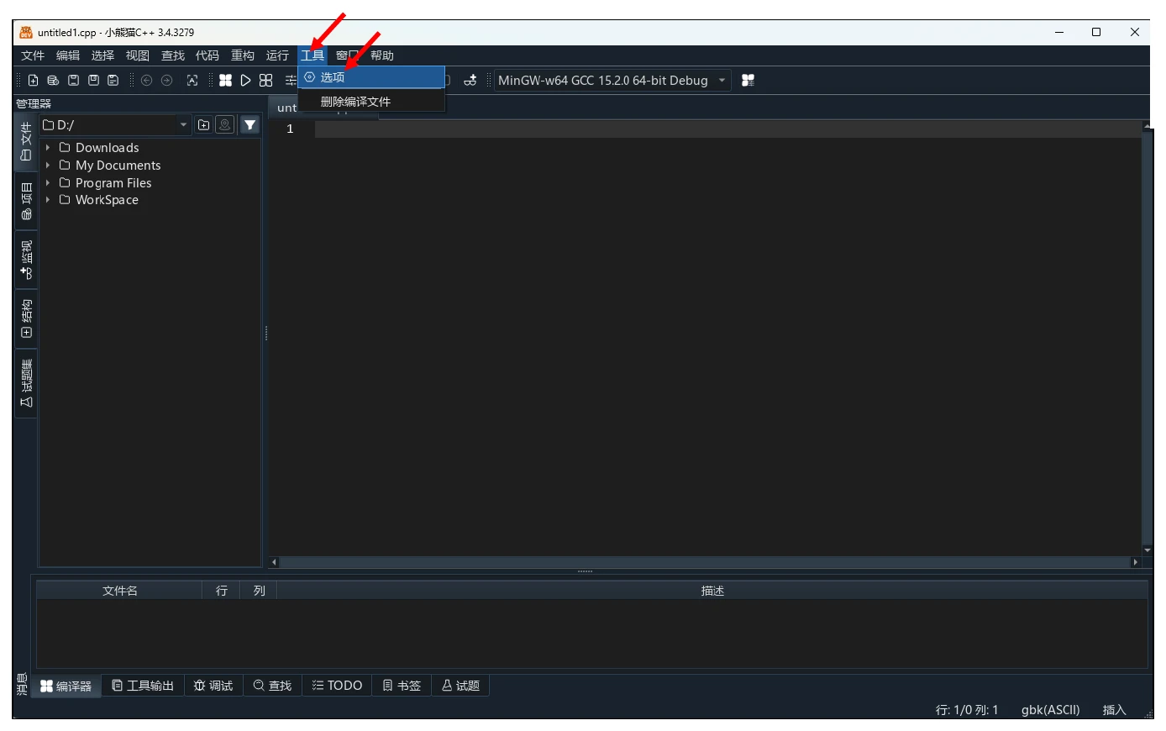Open the 帮助 menu

tap(382, 55)
